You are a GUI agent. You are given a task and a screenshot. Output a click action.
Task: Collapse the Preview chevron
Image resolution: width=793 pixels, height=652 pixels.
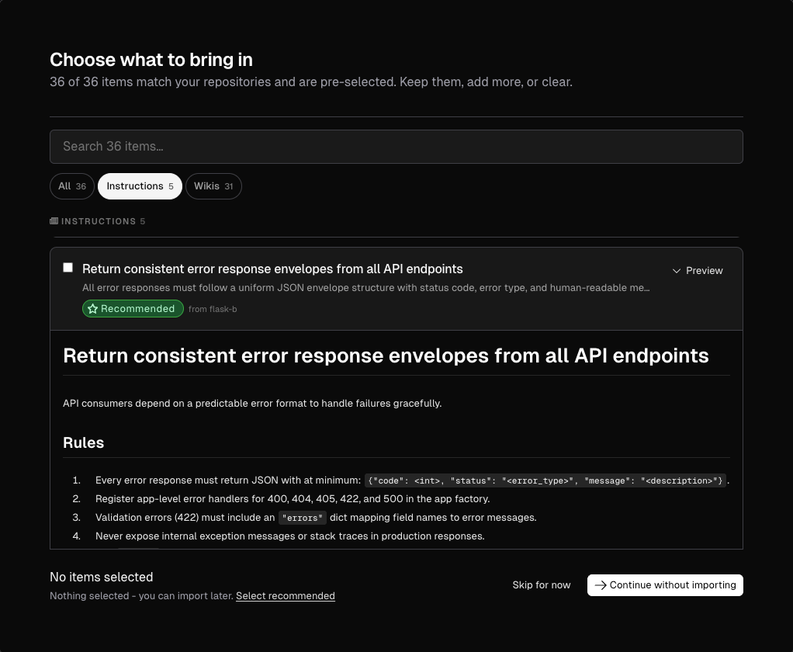pyautogui.click(x=676, y=271)
